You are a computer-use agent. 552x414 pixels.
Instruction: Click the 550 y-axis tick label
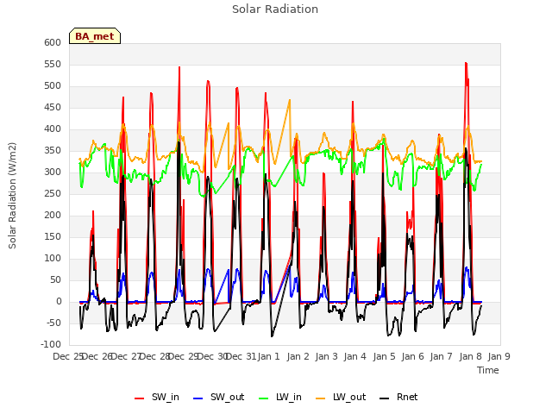(x=53, y=64)
